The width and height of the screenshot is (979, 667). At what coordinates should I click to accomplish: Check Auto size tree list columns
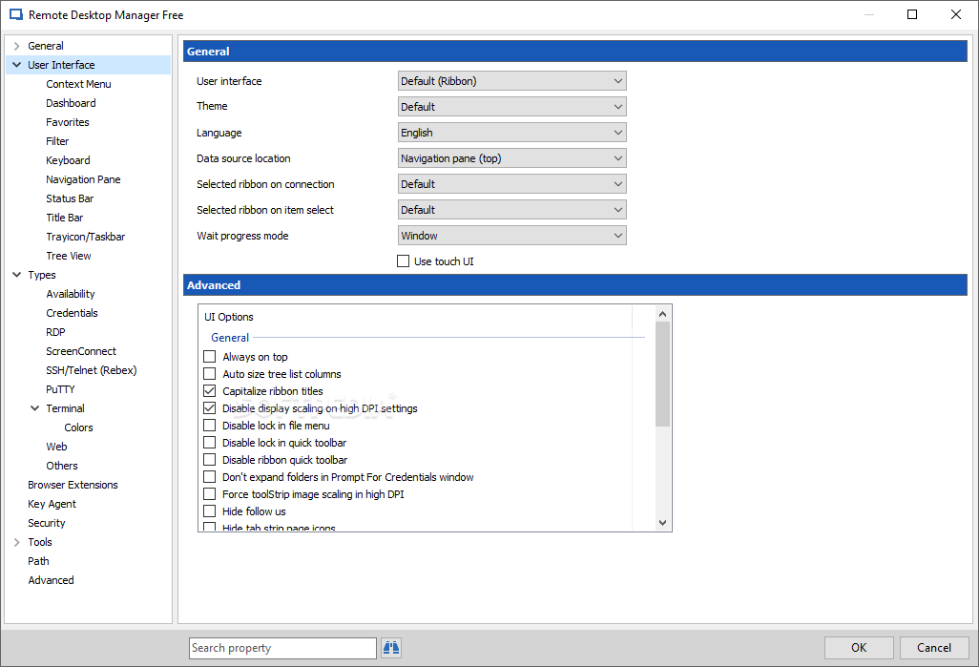click(x=210, y=374)
